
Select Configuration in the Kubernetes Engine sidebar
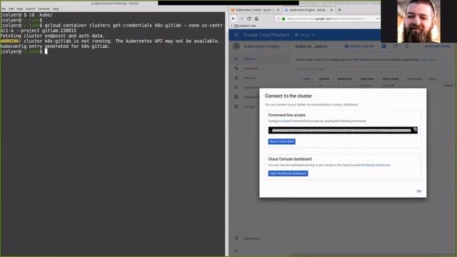(251, 97)
